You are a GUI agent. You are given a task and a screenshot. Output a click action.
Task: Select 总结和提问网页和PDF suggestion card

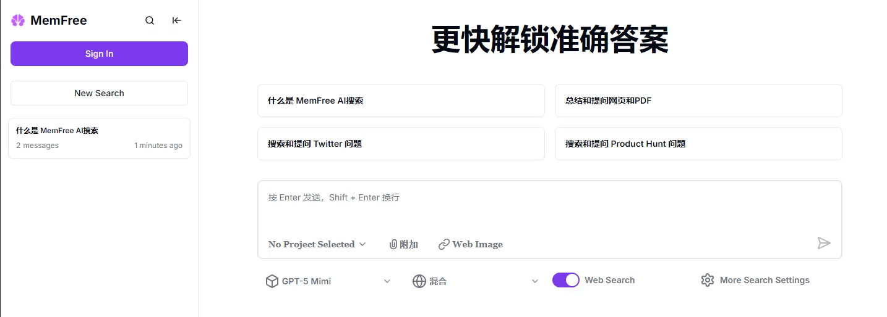pos(698,101)
